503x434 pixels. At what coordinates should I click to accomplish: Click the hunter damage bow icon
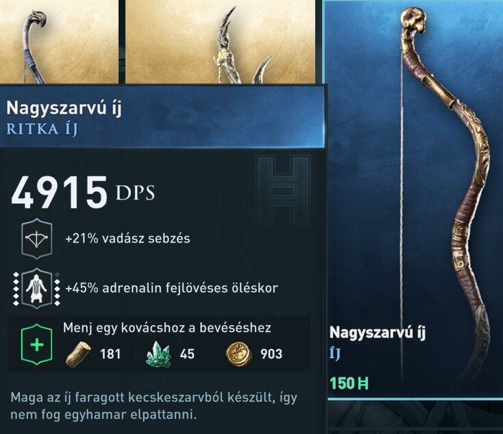[x=36, y=239]
